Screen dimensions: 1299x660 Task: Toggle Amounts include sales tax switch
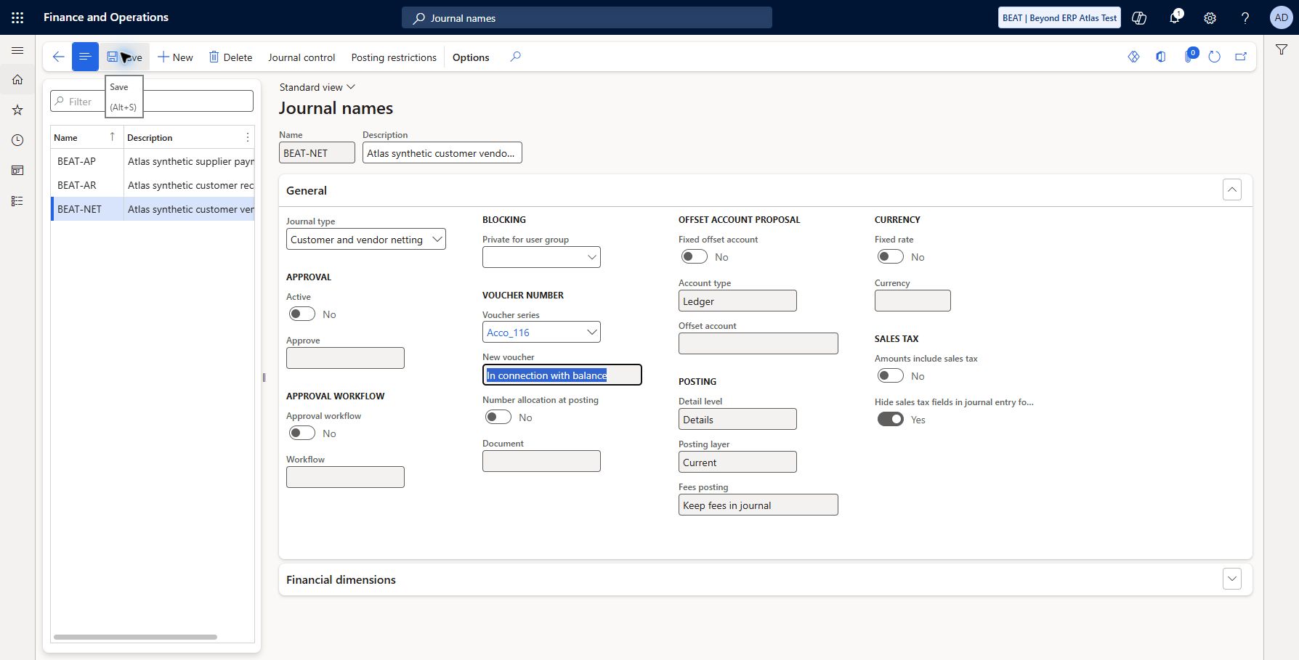pos(891,375)
